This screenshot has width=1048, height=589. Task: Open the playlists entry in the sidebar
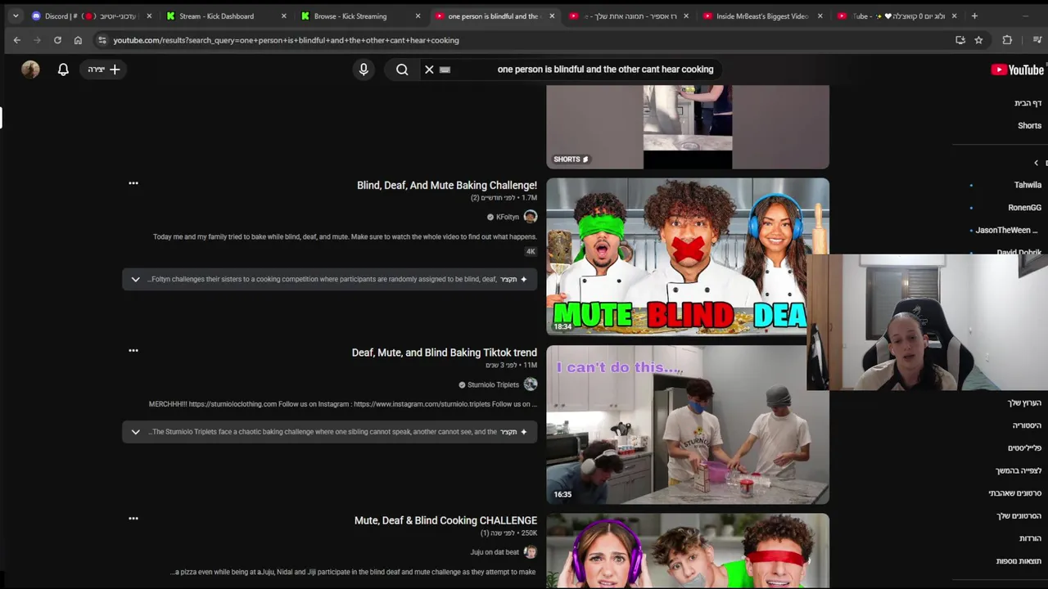coord(1024,448)
